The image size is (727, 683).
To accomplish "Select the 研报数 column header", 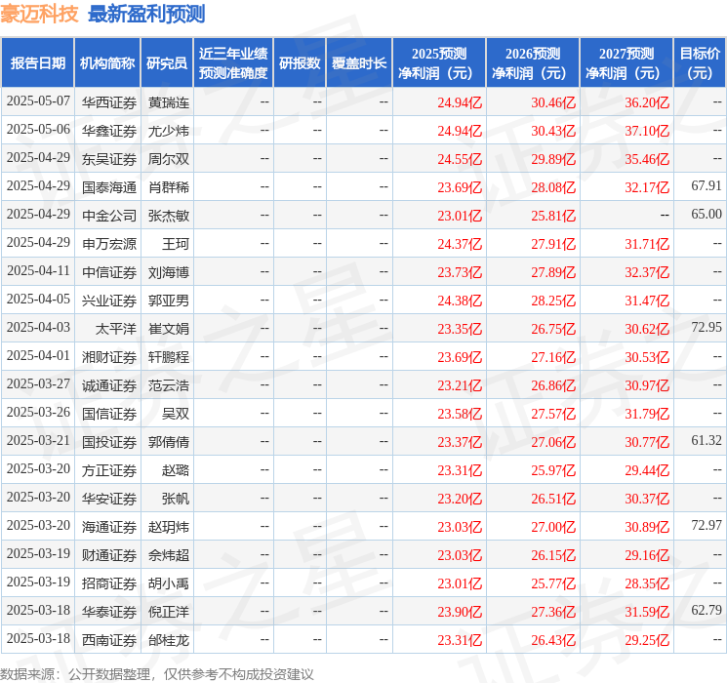I will [300, 63].
